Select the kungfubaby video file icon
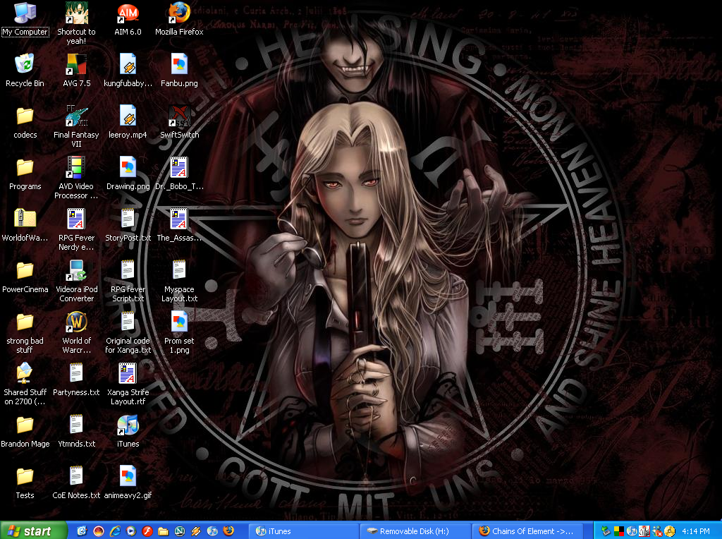Viewport: 722px width, 539px height. point(128,70)
